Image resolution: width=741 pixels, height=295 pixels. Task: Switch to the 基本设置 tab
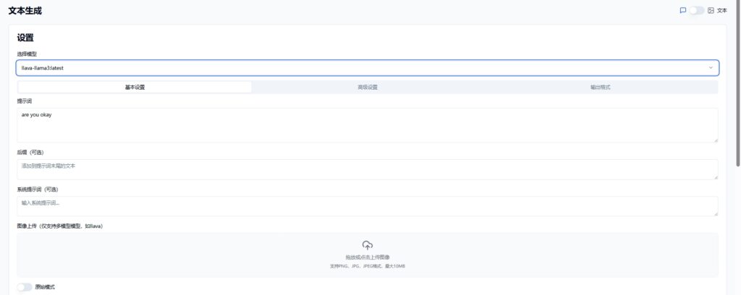135,87
